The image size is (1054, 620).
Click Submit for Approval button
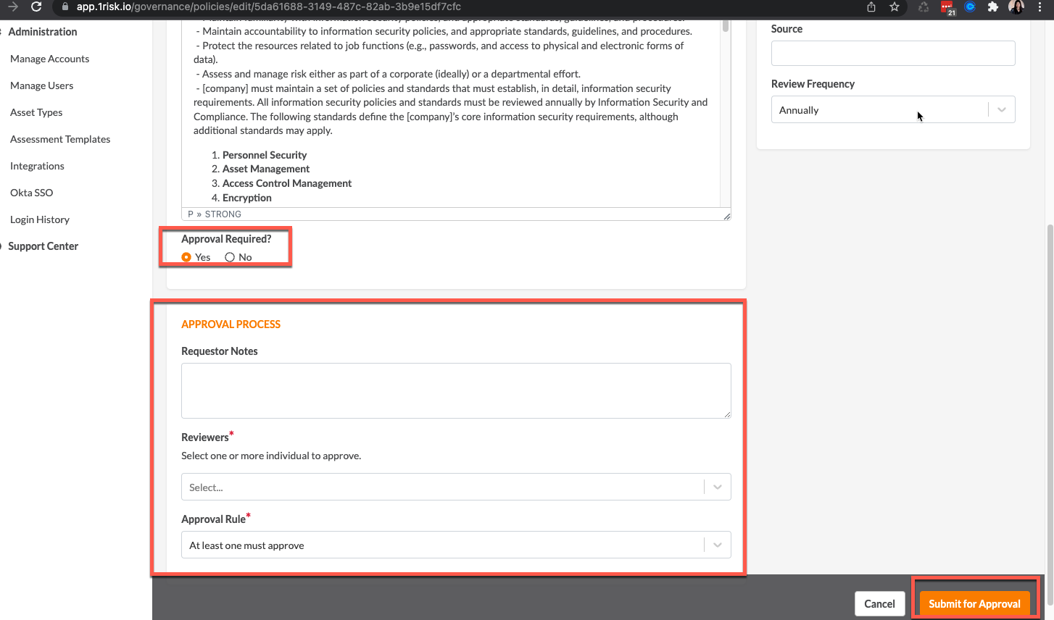974,603
